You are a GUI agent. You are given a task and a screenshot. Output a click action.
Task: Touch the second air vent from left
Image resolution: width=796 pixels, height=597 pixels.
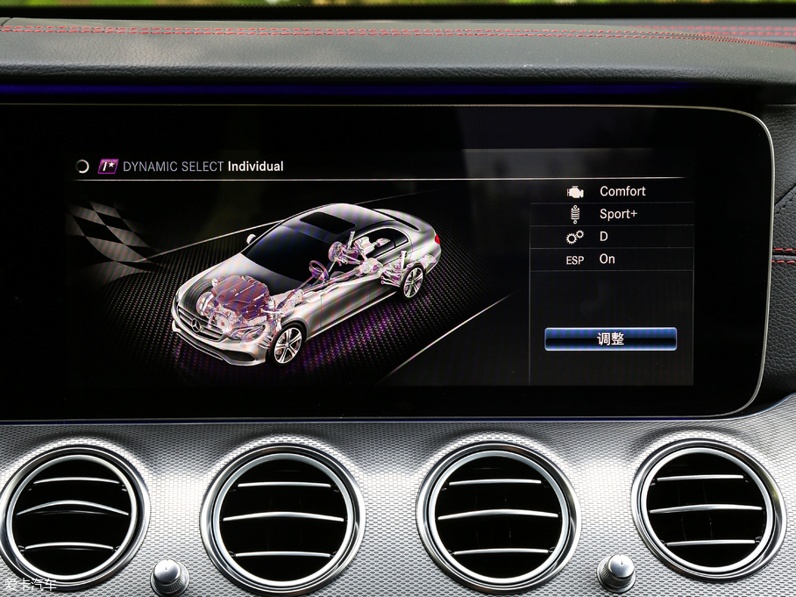point(282,518)
